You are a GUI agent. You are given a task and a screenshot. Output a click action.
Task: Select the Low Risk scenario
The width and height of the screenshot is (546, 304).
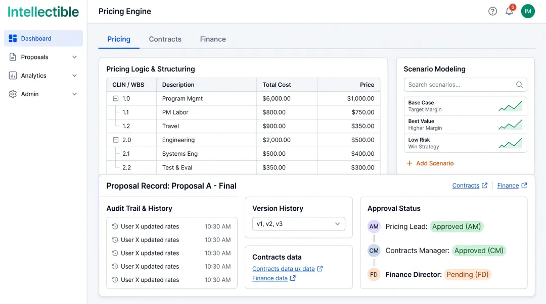(x=465, y=143)
